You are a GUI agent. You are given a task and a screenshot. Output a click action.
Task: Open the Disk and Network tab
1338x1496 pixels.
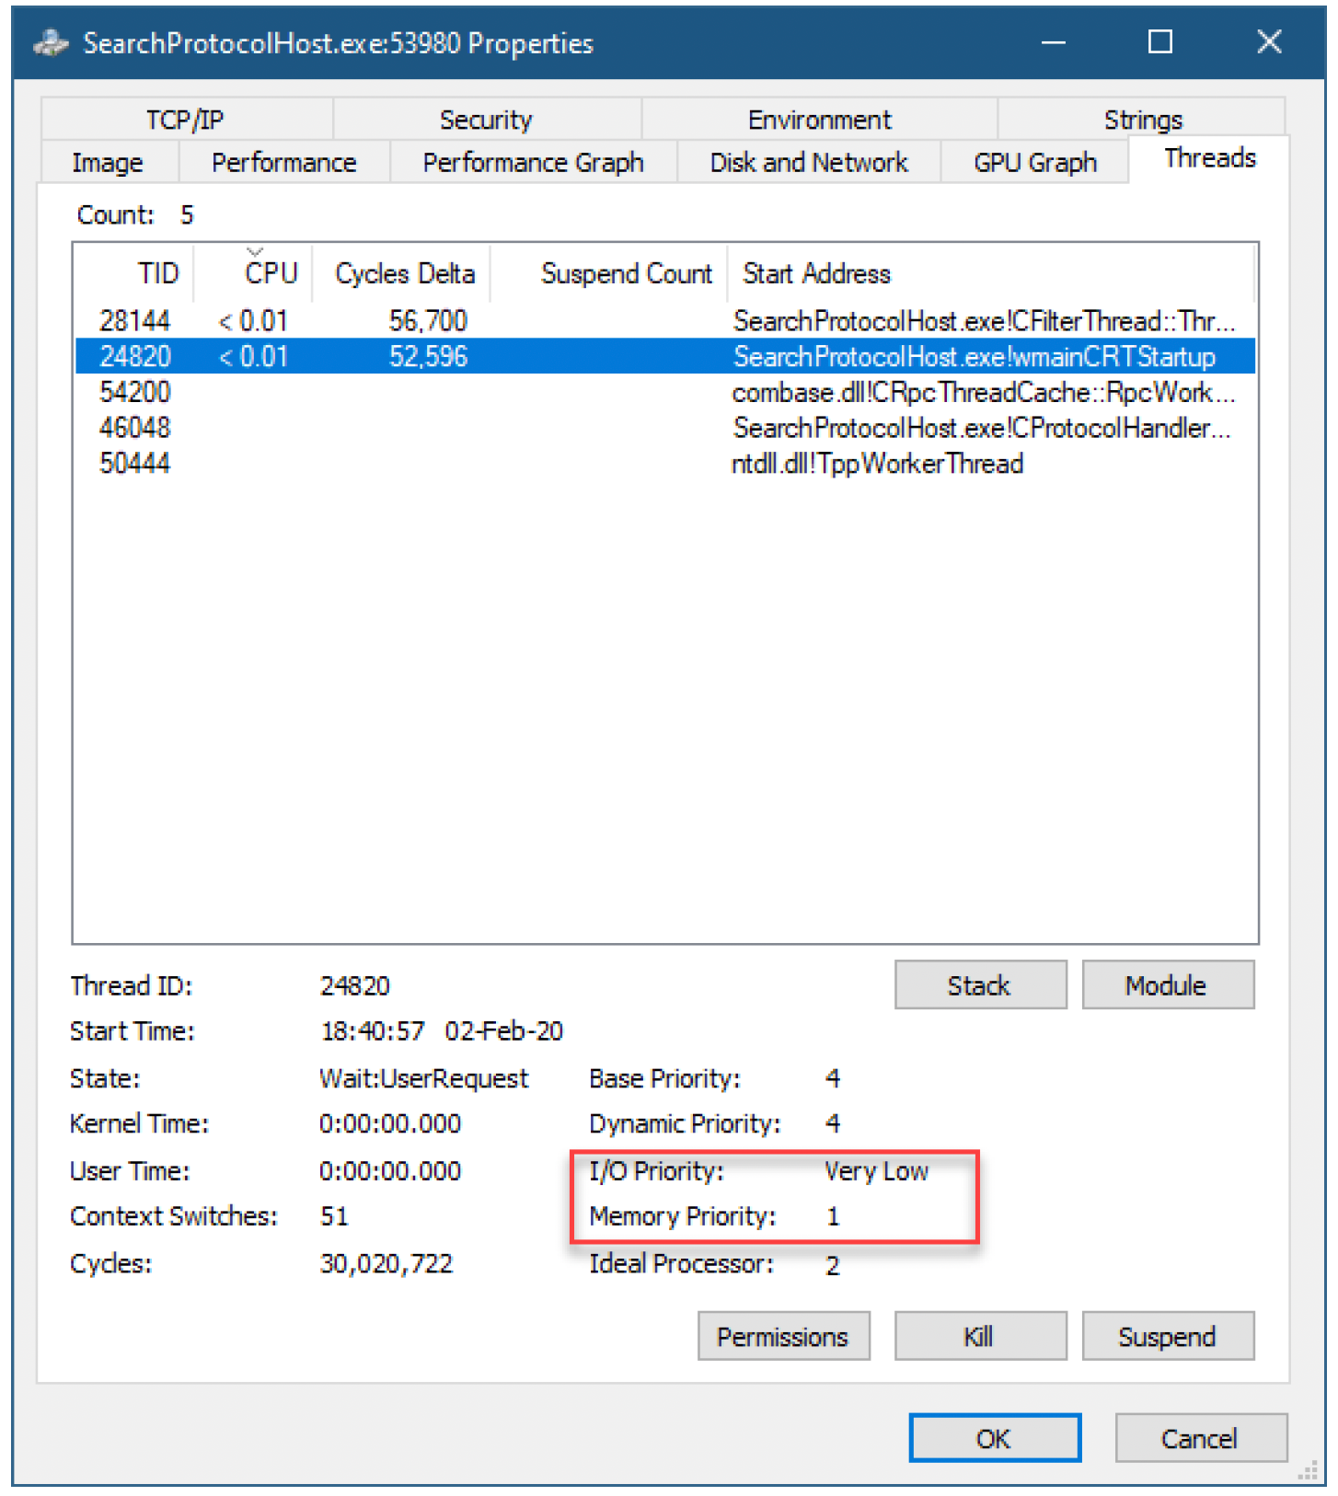click(x=808, y=163)
